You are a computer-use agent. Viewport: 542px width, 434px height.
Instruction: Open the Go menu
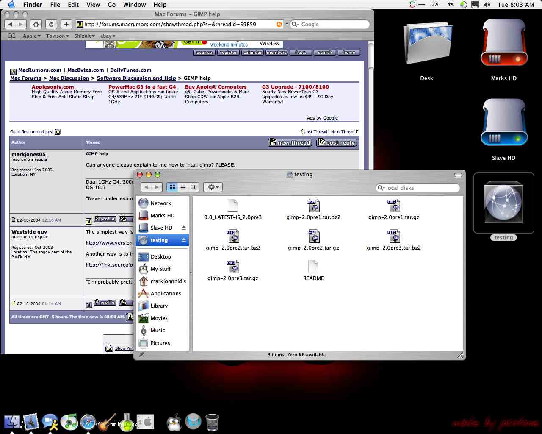click(112, 5)
